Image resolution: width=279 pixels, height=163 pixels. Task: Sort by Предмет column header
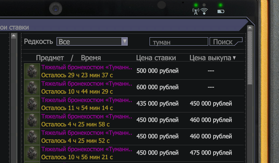pos(50,58)
